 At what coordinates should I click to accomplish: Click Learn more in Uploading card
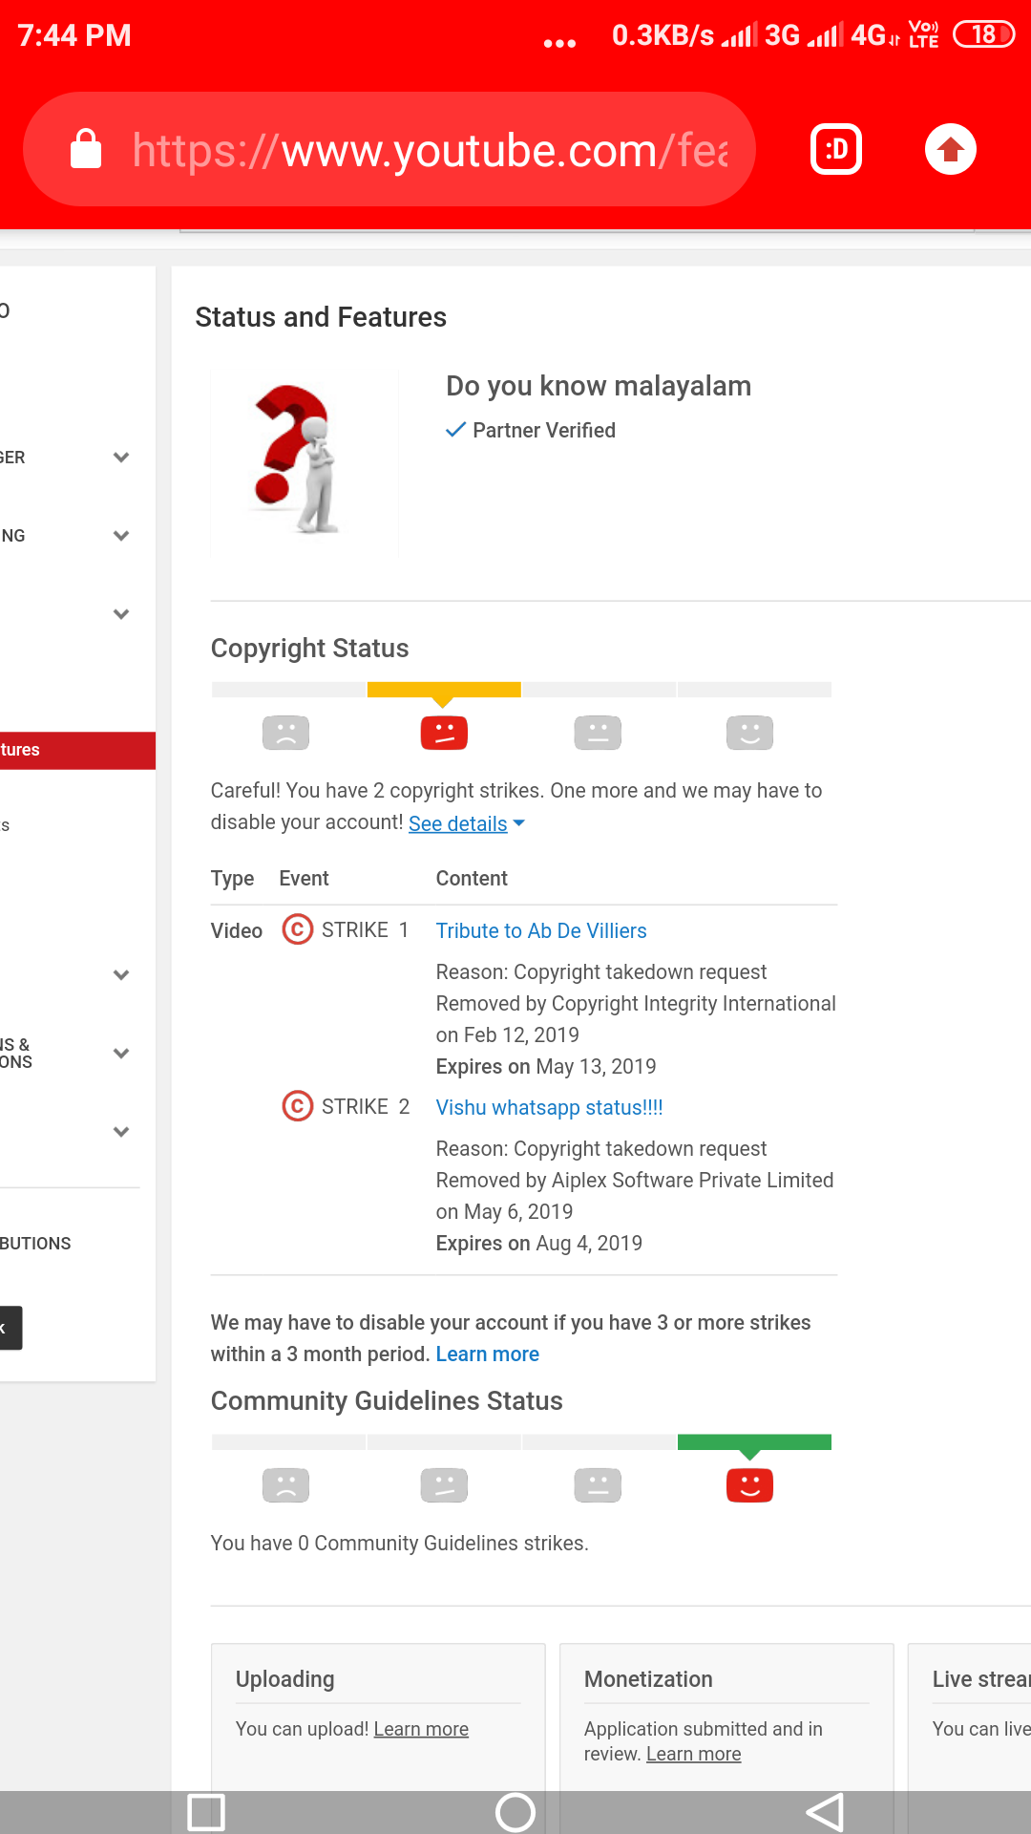[421, 1729]
